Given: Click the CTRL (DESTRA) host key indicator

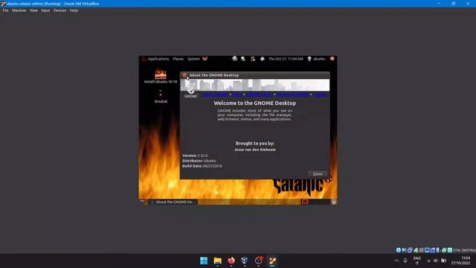Looking at the screenshot, I should pos(464,250).
